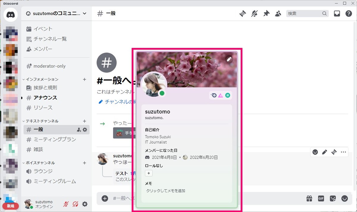
Task: Open user settings gear in user panel
Action: [x=85, y=204]
